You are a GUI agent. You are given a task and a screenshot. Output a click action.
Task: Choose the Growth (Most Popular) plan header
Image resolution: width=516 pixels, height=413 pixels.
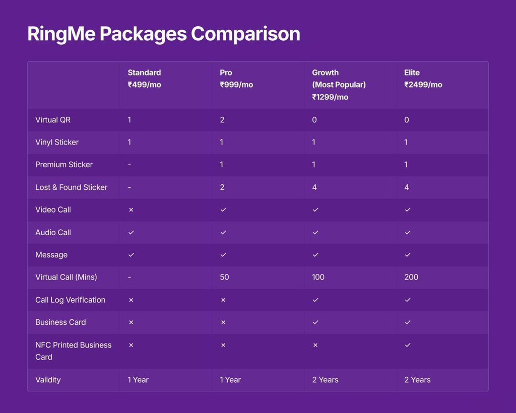coord(339,85)
